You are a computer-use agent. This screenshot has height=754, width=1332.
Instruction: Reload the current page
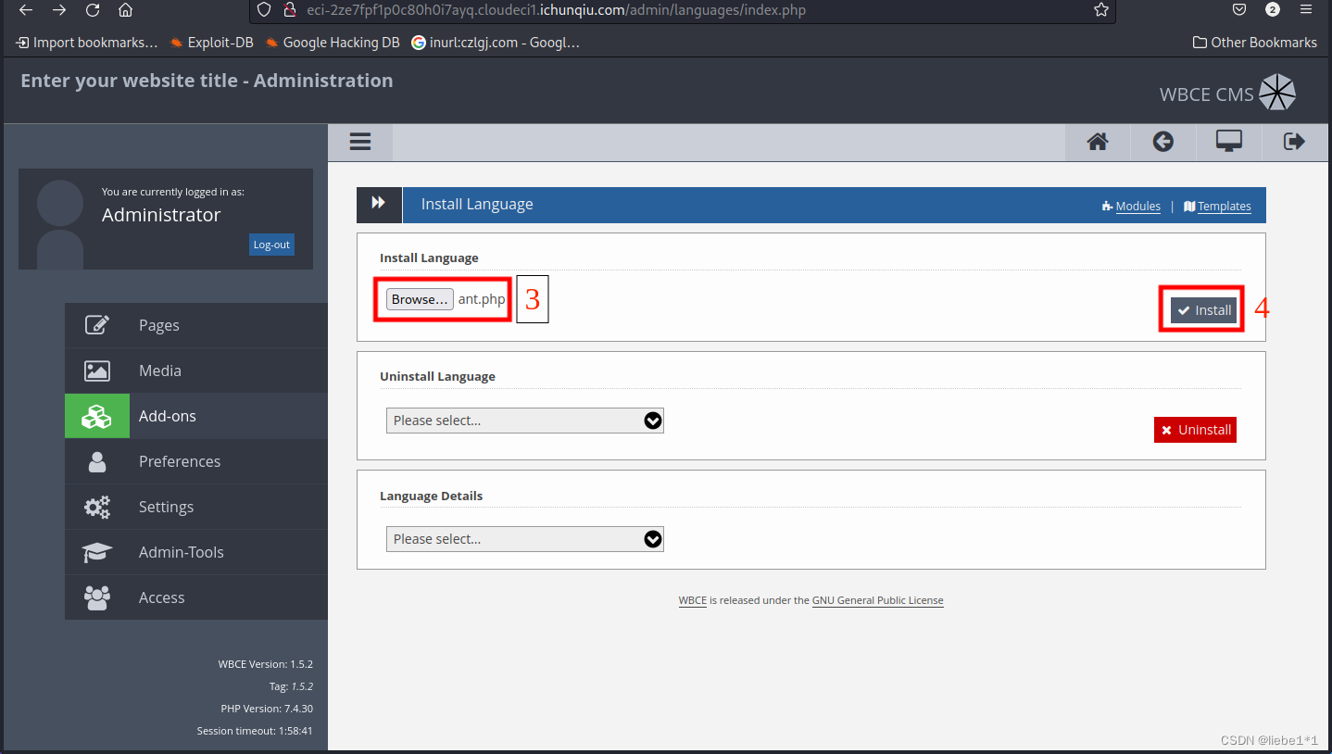click(x=93, y=10)
